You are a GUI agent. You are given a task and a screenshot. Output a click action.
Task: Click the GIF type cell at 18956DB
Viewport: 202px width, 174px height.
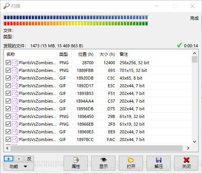tap(63, 109)
